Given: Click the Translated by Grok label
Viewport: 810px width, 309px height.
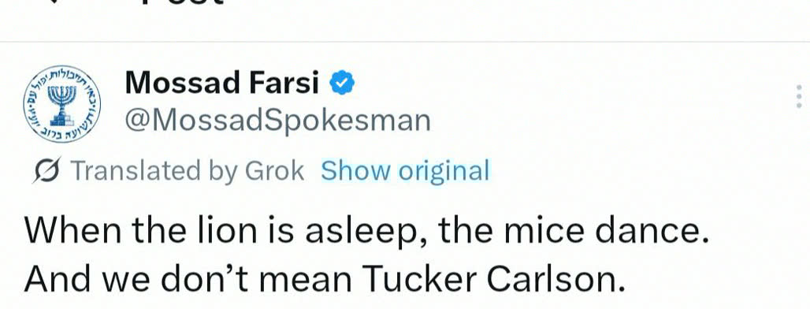Looking at the screenshot, I should 187,170.
